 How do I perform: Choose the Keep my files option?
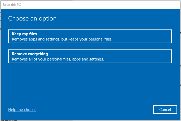[x=90, y=36]
